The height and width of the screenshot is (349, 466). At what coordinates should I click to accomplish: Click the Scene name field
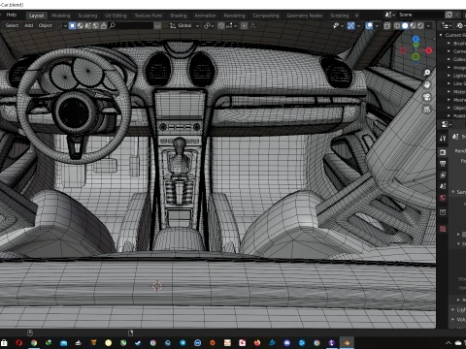coord(420,15)
